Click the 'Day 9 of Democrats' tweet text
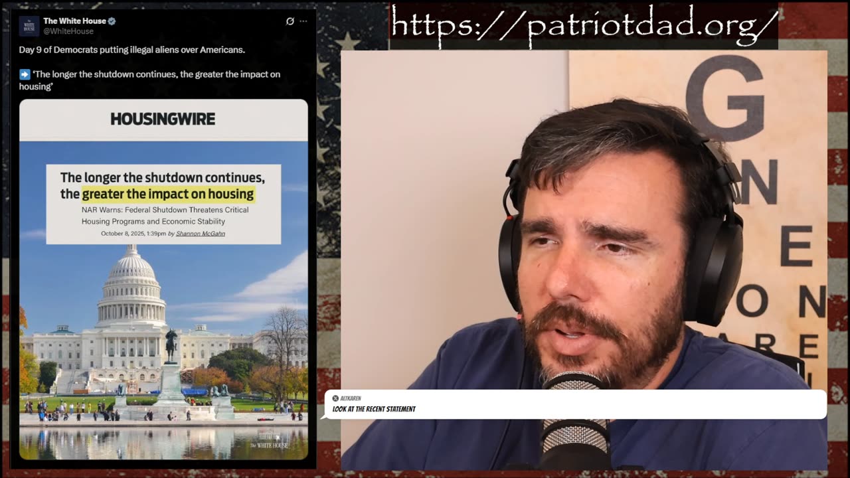 point(132,50)
